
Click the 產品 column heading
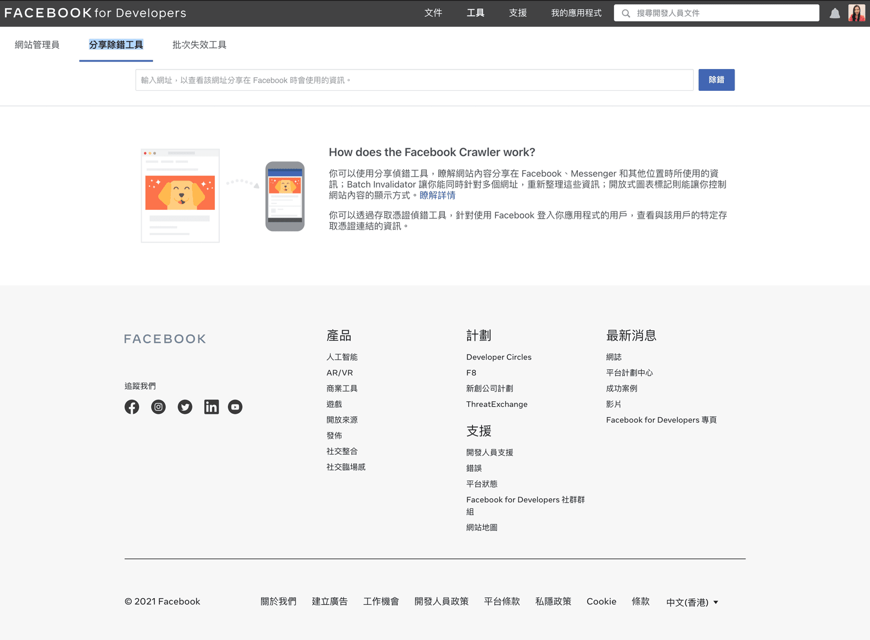pyautogui.click(x=339, y=335)
